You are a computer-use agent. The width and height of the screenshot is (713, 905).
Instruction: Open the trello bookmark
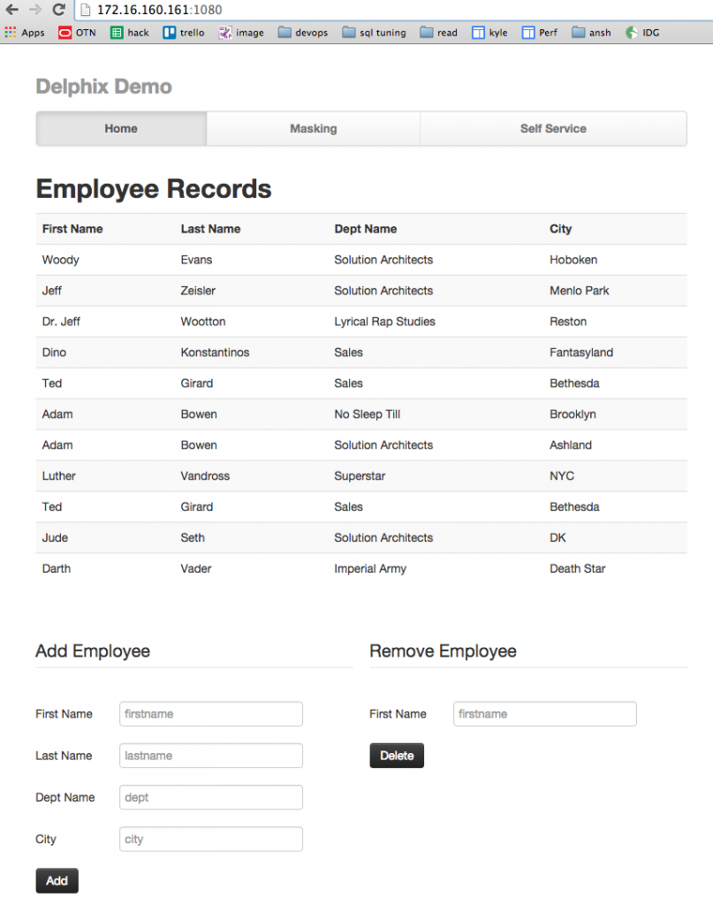tap(184, 33)
